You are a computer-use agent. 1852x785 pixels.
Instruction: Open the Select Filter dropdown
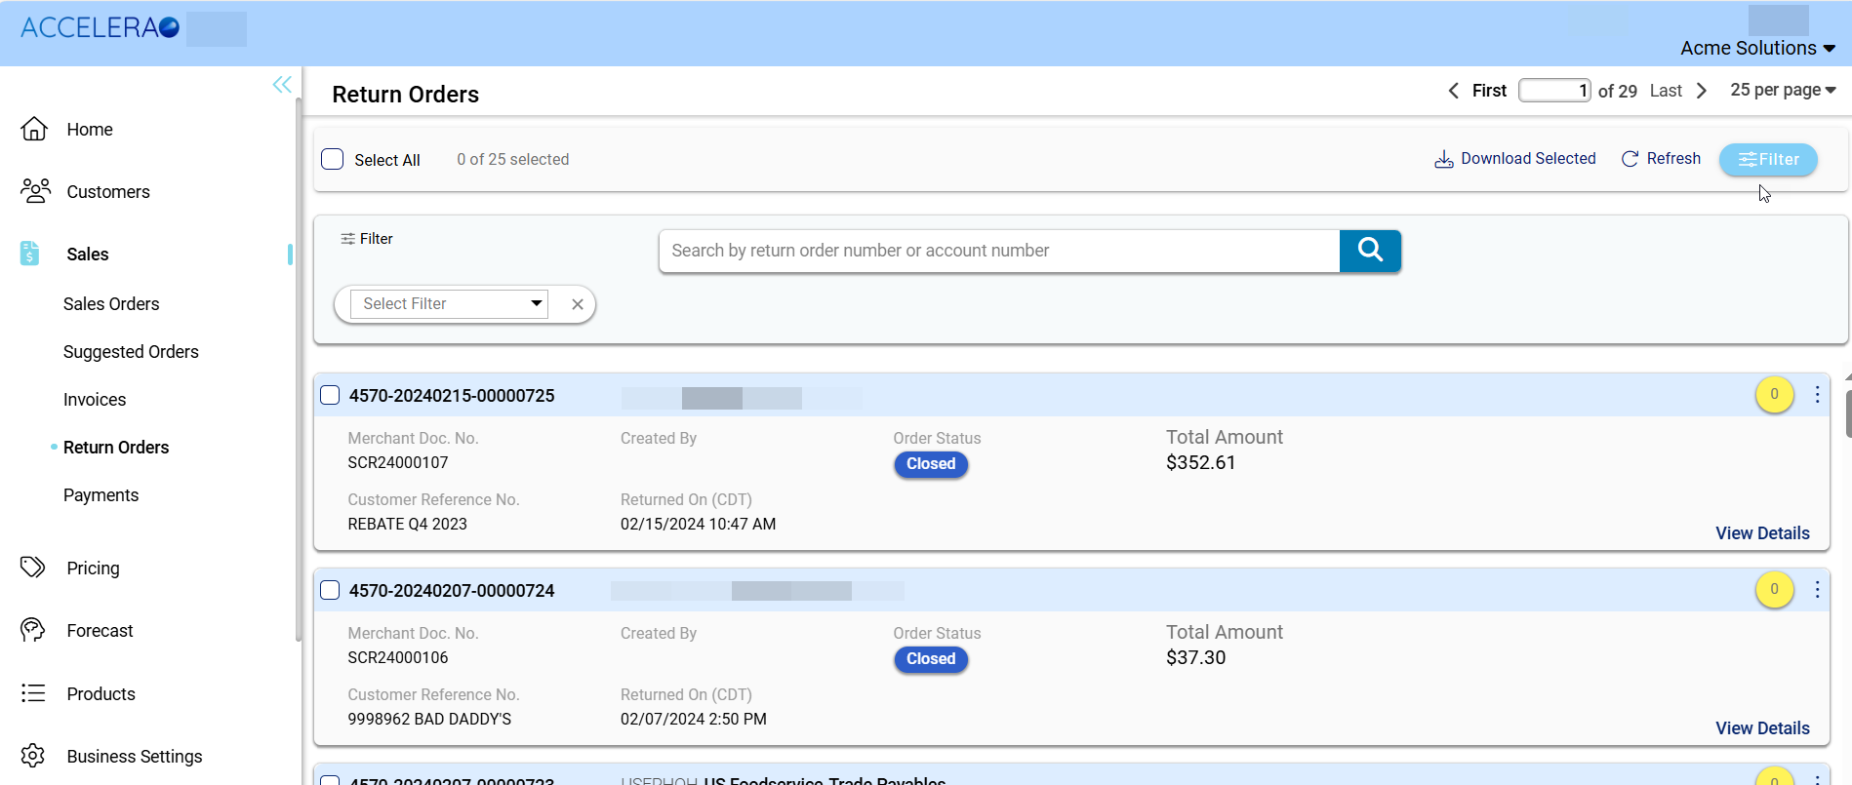(449, 304)
